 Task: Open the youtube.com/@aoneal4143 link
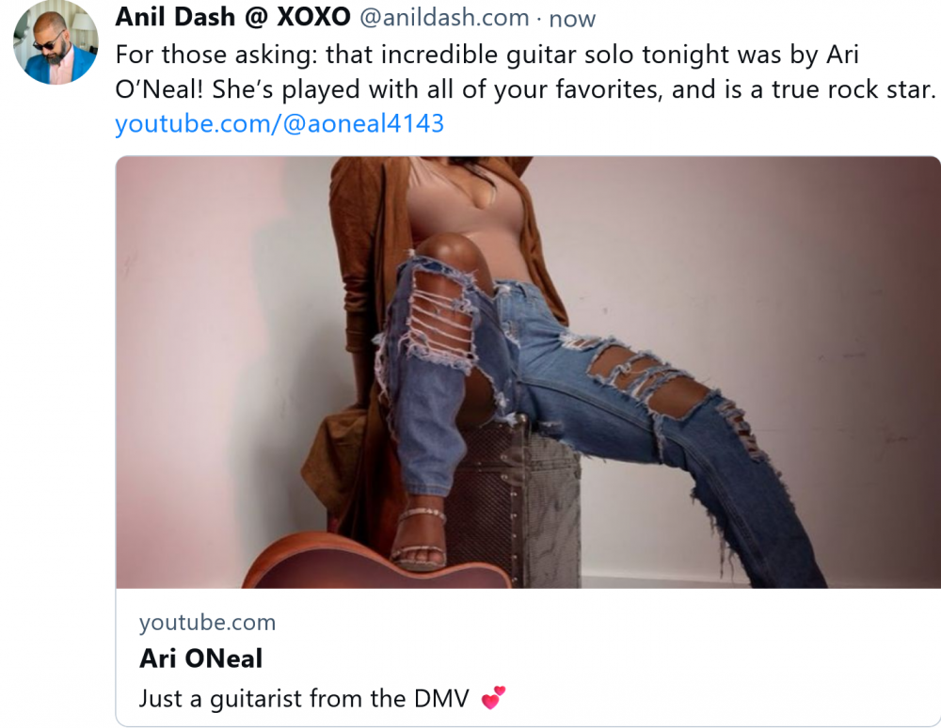[279, 123]
